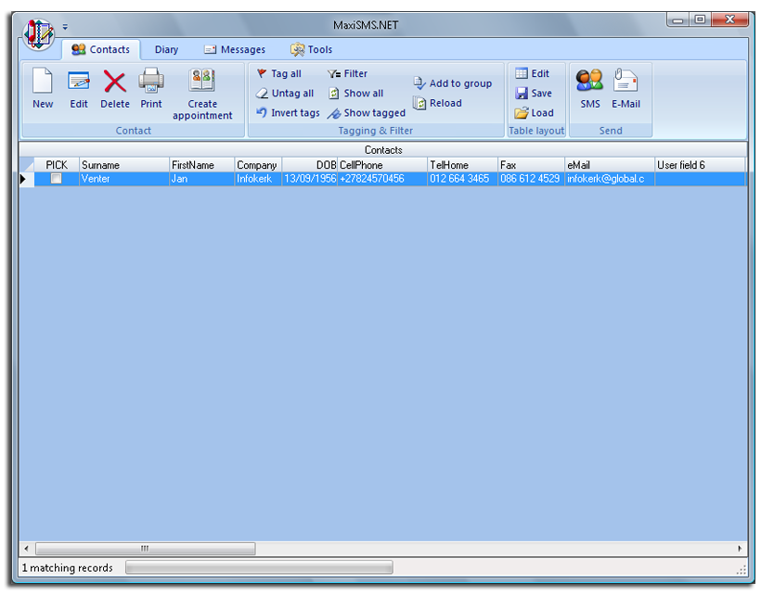Open the Filter option
The height and width of the screenshot is (596, 774).
347,73
